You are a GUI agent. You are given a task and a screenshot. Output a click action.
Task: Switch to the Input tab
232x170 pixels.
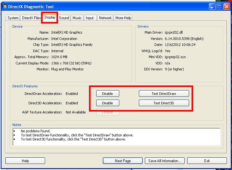[90, 18]
